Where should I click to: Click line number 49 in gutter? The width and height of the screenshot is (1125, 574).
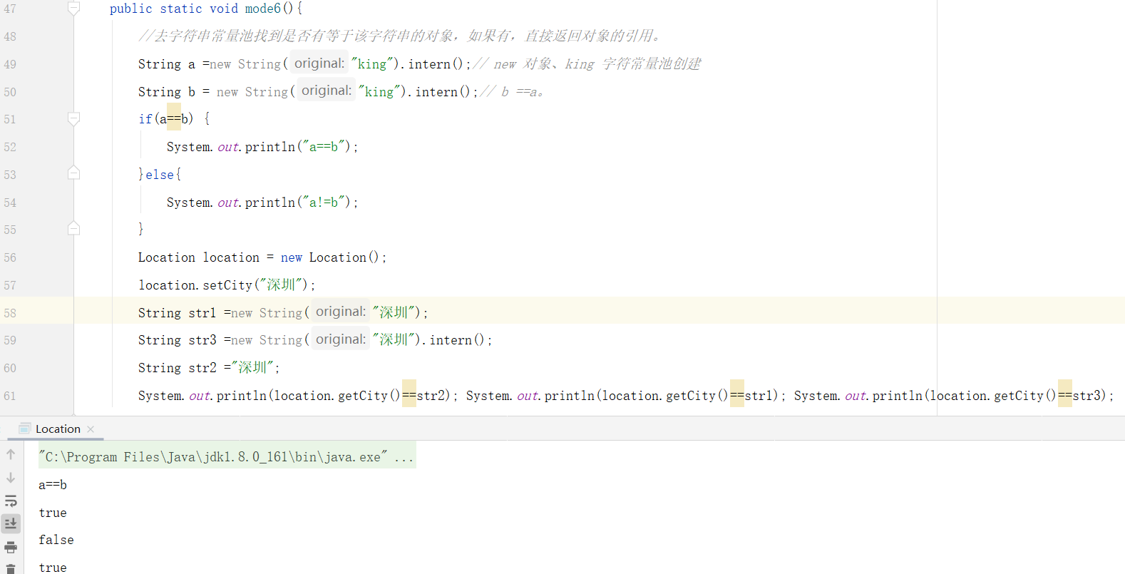pos(10,64)
